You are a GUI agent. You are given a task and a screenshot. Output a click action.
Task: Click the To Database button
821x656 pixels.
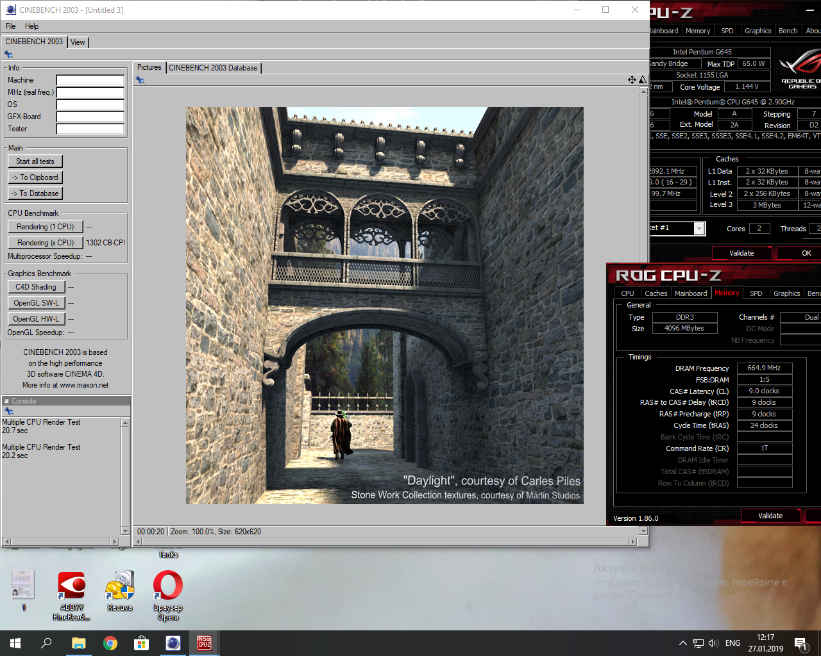[35, 193]
